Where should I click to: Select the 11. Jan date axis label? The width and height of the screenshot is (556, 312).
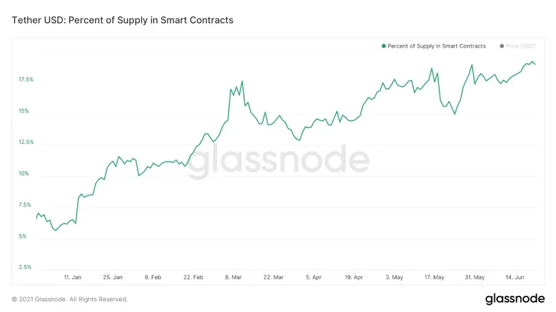[x=72, y=277]
